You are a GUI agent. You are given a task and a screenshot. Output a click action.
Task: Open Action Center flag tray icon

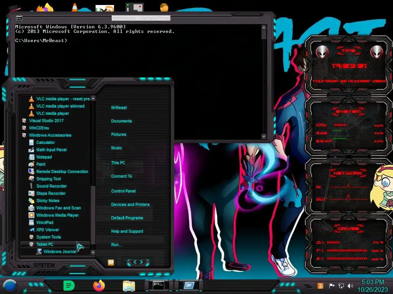click(x=332, y=286)
